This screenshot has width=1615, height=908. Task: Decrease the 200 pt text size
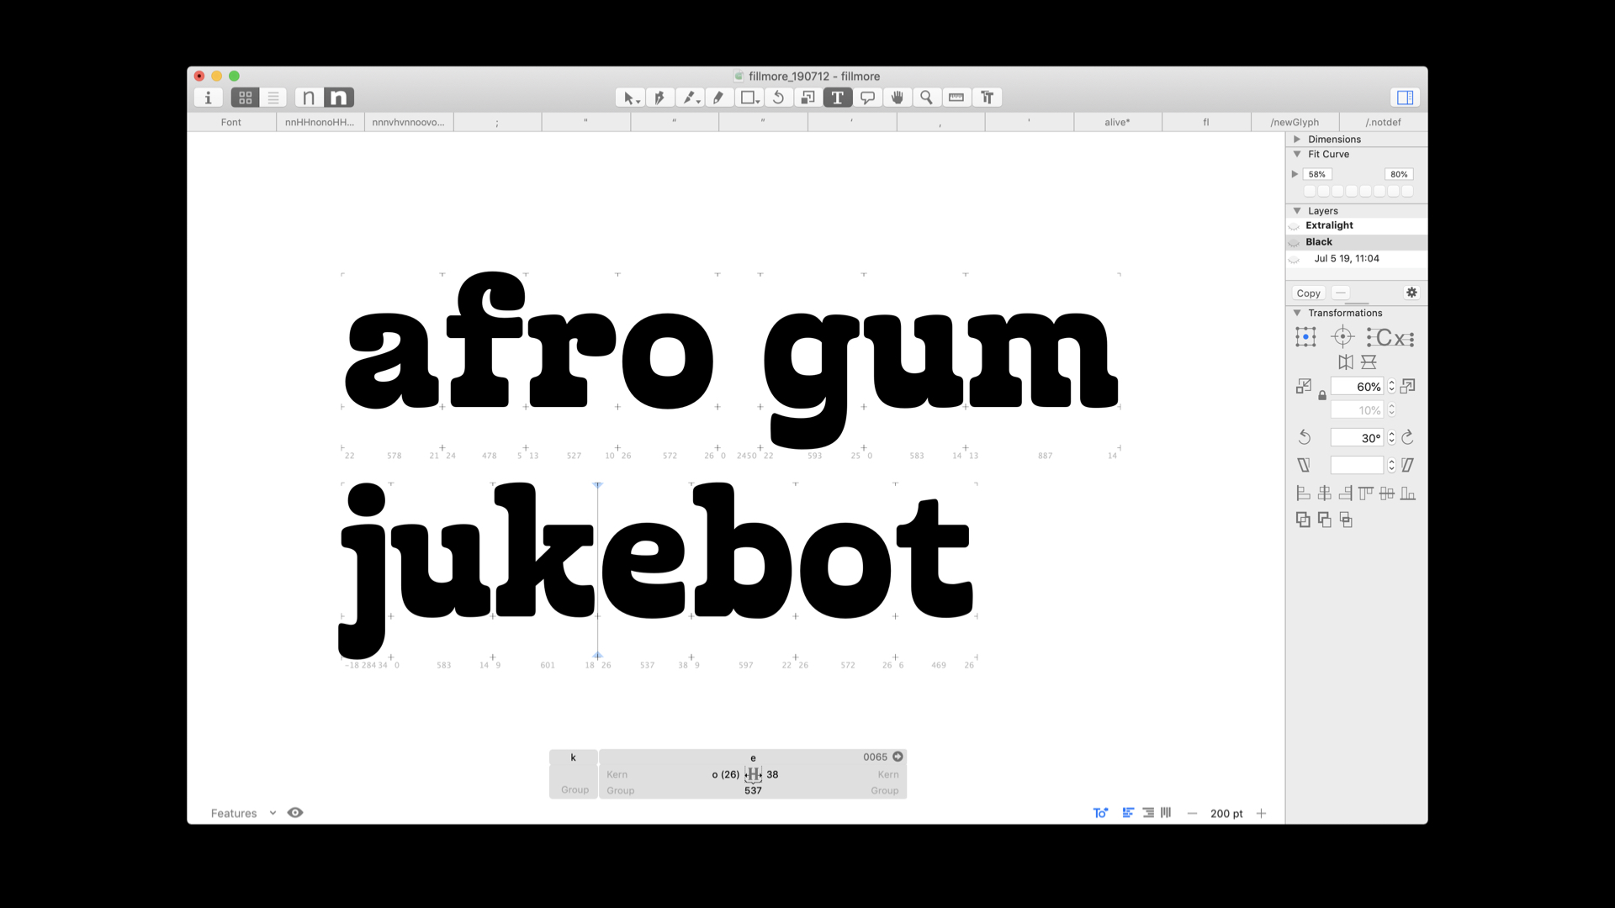[x=1192, y=813]
